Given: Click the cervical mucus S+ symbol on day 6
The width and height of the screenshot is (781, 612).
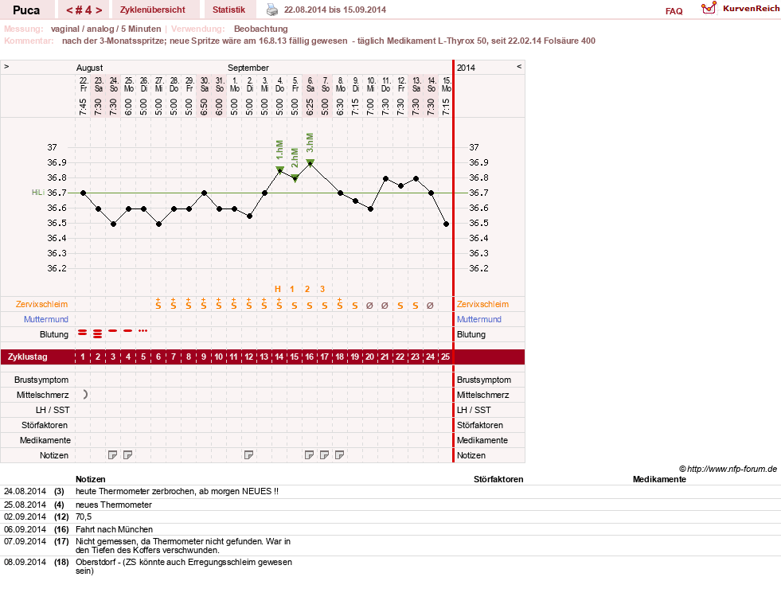Looking at the screenshot, I should point(158,304).
